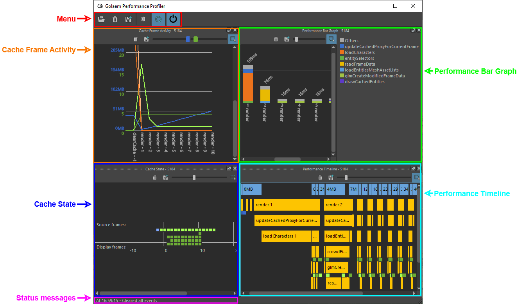Click the readFrameData legend entry

point(358,64)
